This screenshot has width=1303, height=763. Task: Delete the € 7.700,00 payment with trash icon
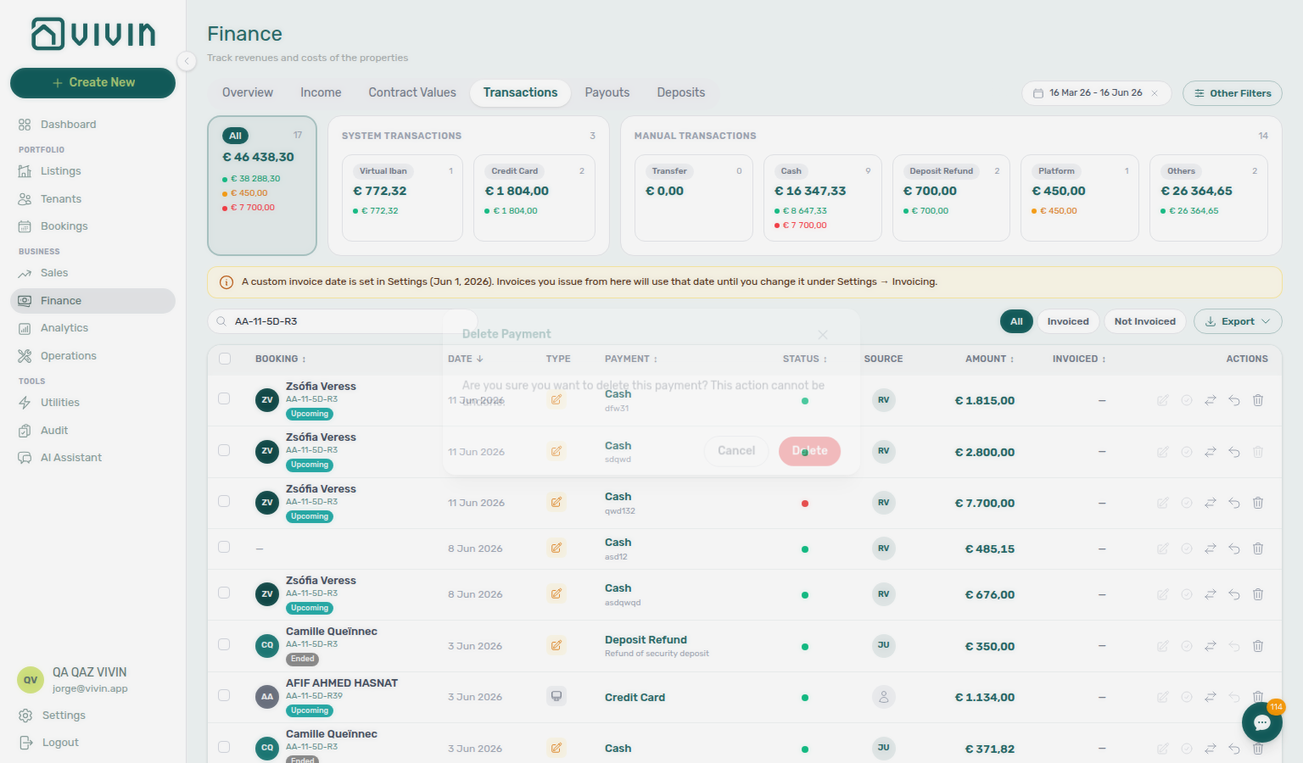tap(1258, 503)
